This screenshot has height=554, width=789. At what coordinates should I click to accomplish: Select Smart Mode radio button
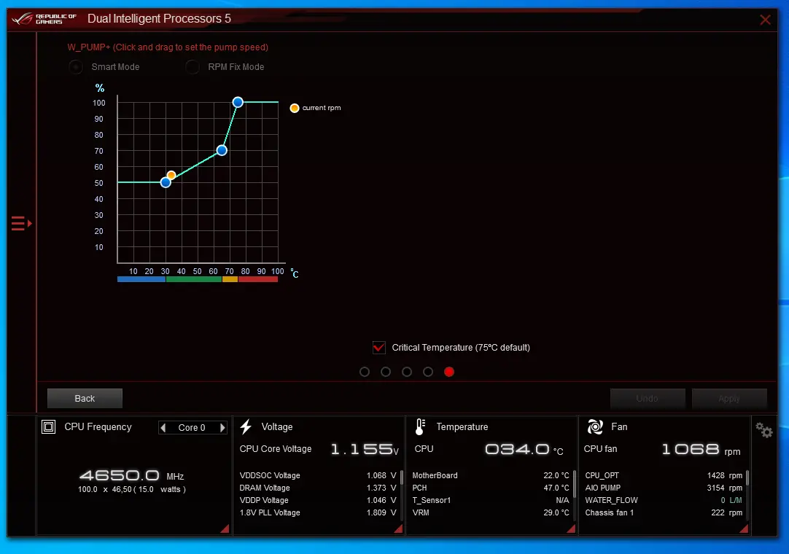(x=76, y=67)
